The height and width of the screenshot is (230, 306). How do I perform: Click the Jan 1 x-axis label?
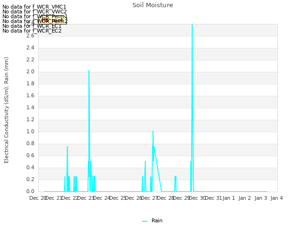pos(229,198)
